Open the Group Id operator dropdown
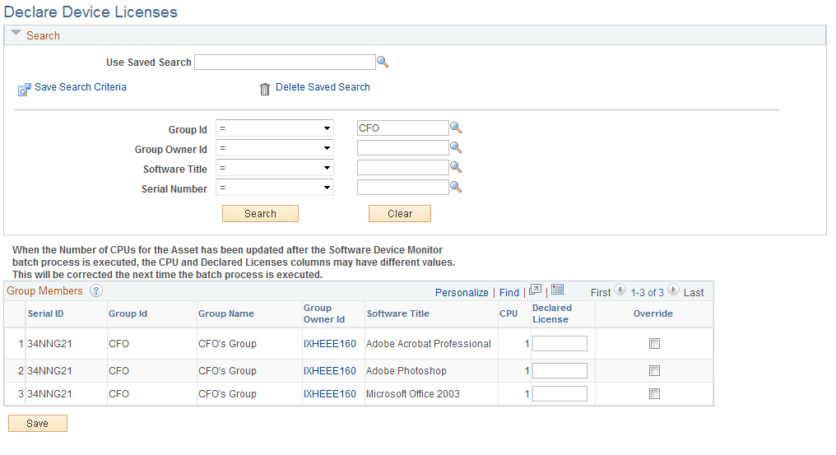The width and height of the screenshot is (836, 455). [x=275, y=128]
